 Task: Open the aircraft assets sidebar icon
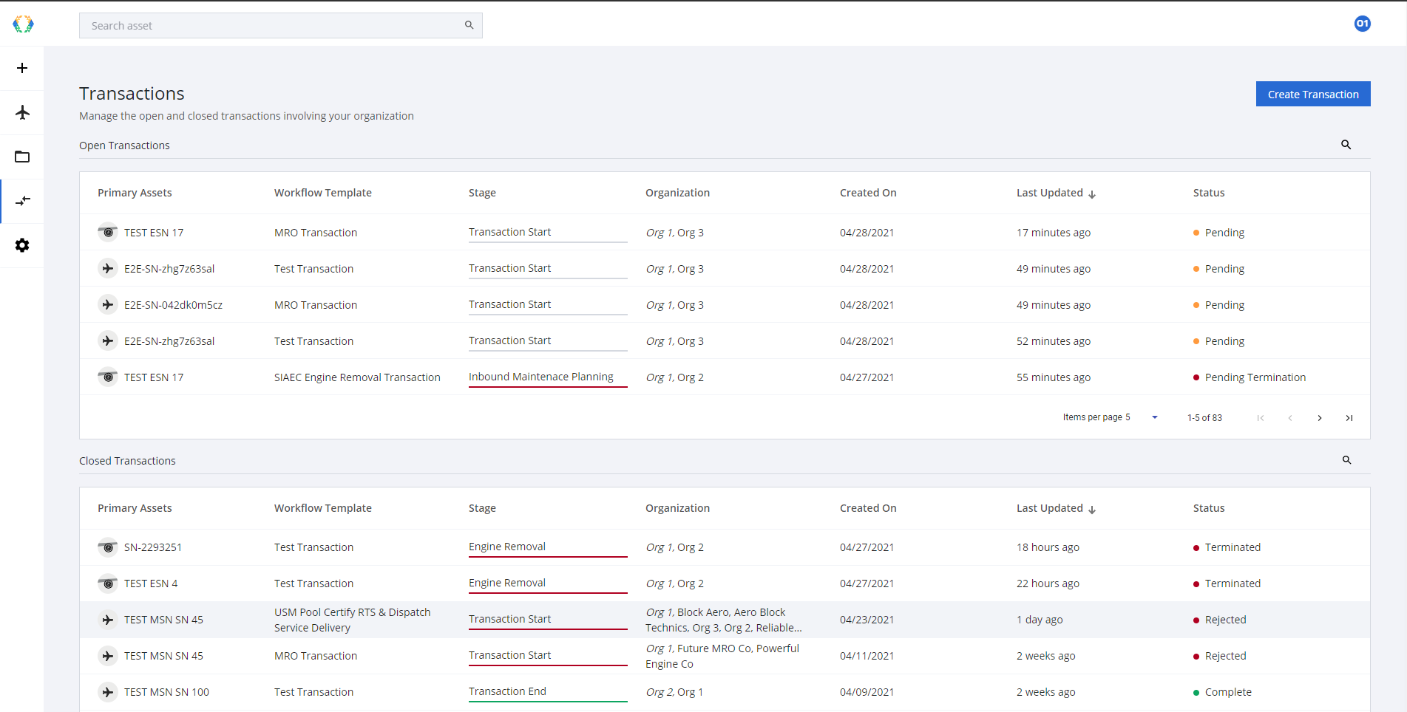pos(22,112)
